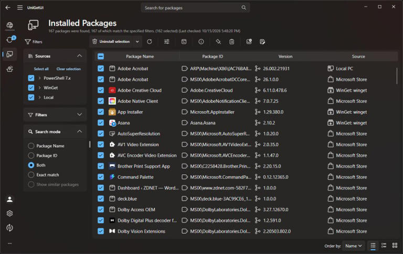The height and width of the screenshot is (254, 403).
Task: Select Package Name search mode
Action: [31, 146]
